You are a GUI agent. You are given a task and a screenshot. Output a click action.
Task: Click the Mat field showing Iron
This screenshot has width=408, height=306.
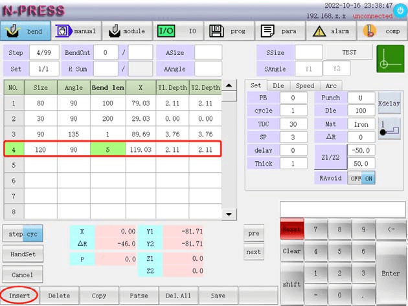tap(361, 124)
